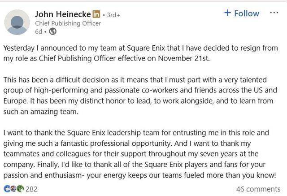
Task: Open the three-dot post options menu
Action: click(274, 13)
